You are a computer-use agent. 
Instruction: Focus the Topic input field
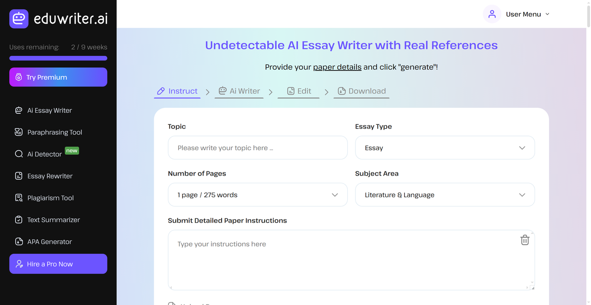coord(258,148)
